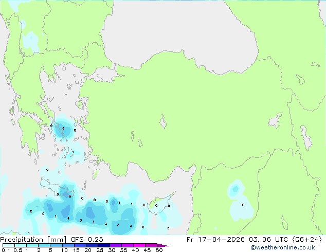Click the light-blue precipitation patch over Syria
This screenshot has height=252, width=326.
[x=240, y=201]
